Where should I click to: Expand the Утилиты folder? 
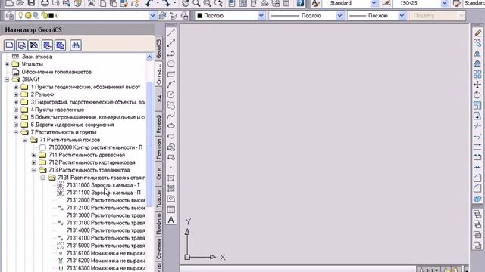tap(7, 64)
